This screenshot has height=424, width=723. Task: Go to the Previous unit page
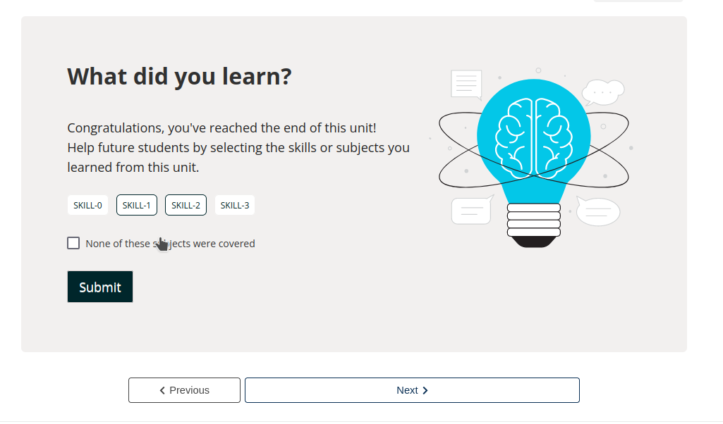(x=184, y=390)
